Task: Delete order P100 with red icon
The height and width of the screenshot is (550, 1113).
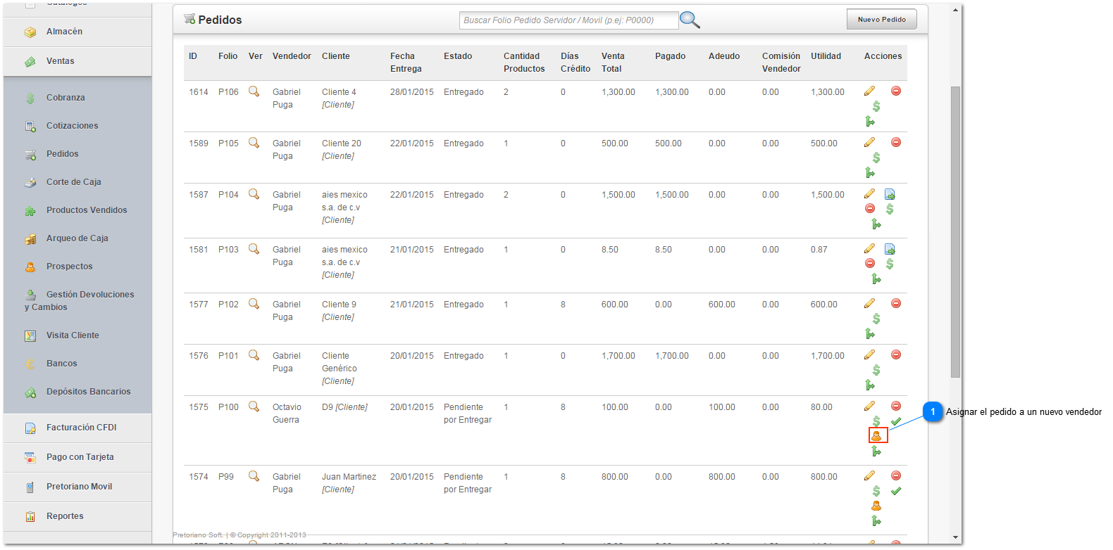Action: click(896, 406)
